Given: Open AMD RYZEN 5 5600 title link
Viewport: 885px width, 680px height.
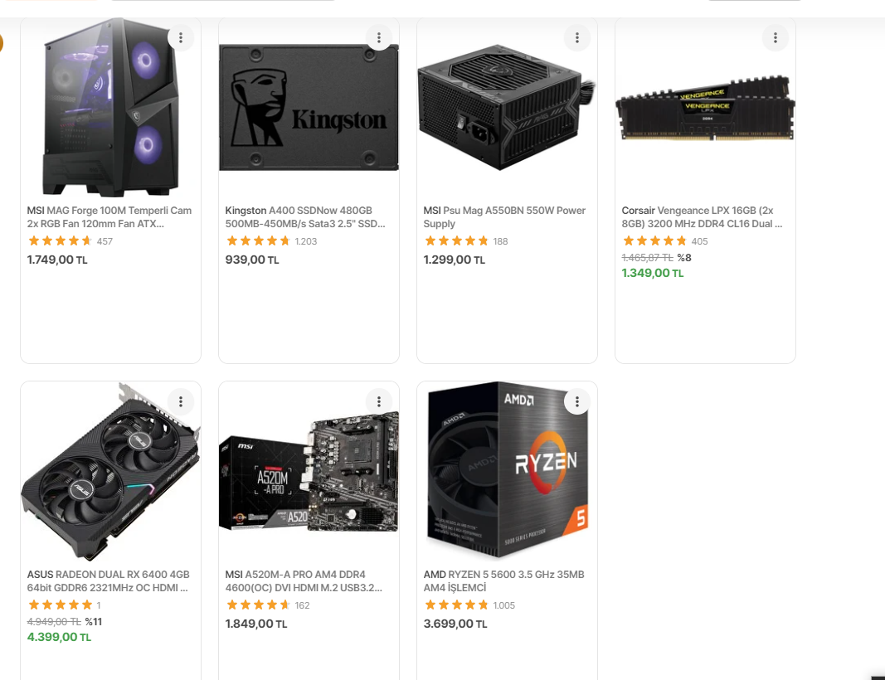Looking at the screenshot, I should (504, 580).
